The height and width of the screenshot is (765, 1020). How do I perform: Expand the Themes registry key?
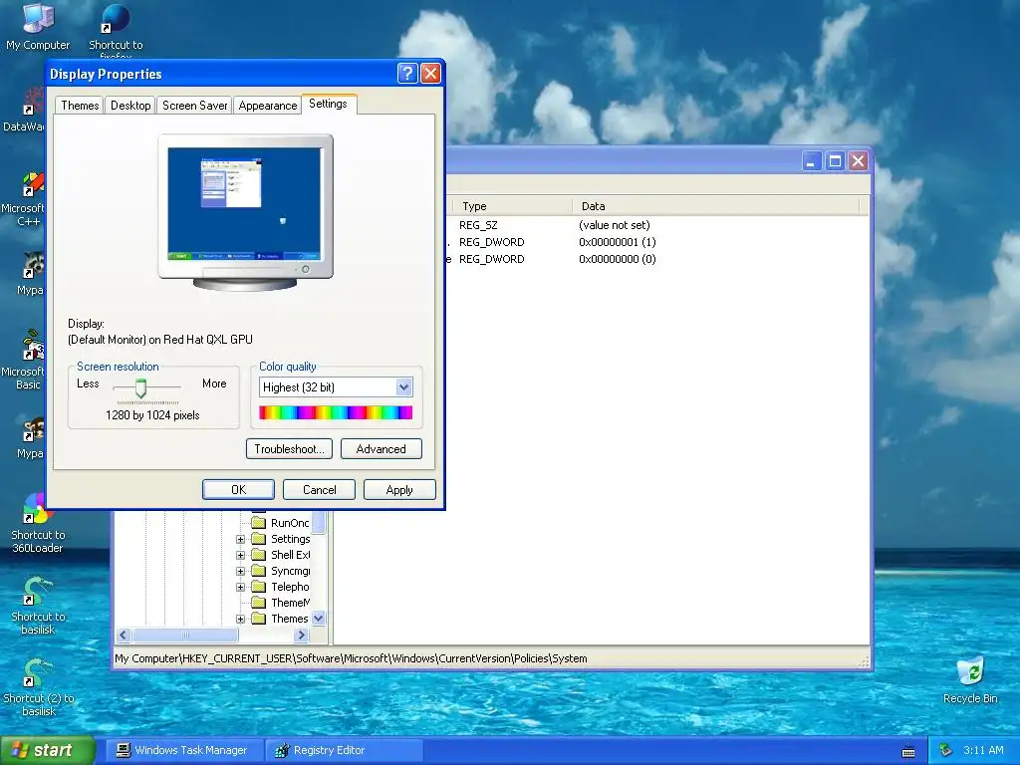[241, 619]
